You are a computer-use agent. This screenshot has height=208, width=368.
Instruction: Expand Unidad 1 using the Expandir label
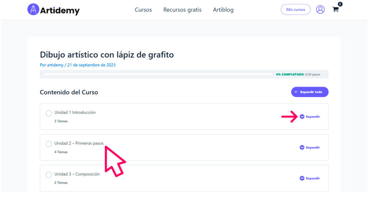(313, 117)
